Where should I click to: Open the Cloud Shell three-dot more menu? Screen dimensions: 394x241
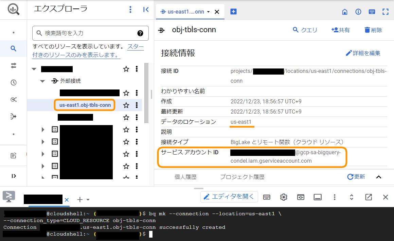[x=335, y=197]
